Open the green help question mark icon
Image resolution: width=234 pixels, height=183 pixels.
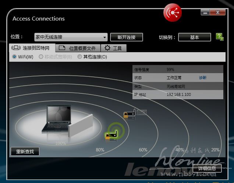point(220,37)
